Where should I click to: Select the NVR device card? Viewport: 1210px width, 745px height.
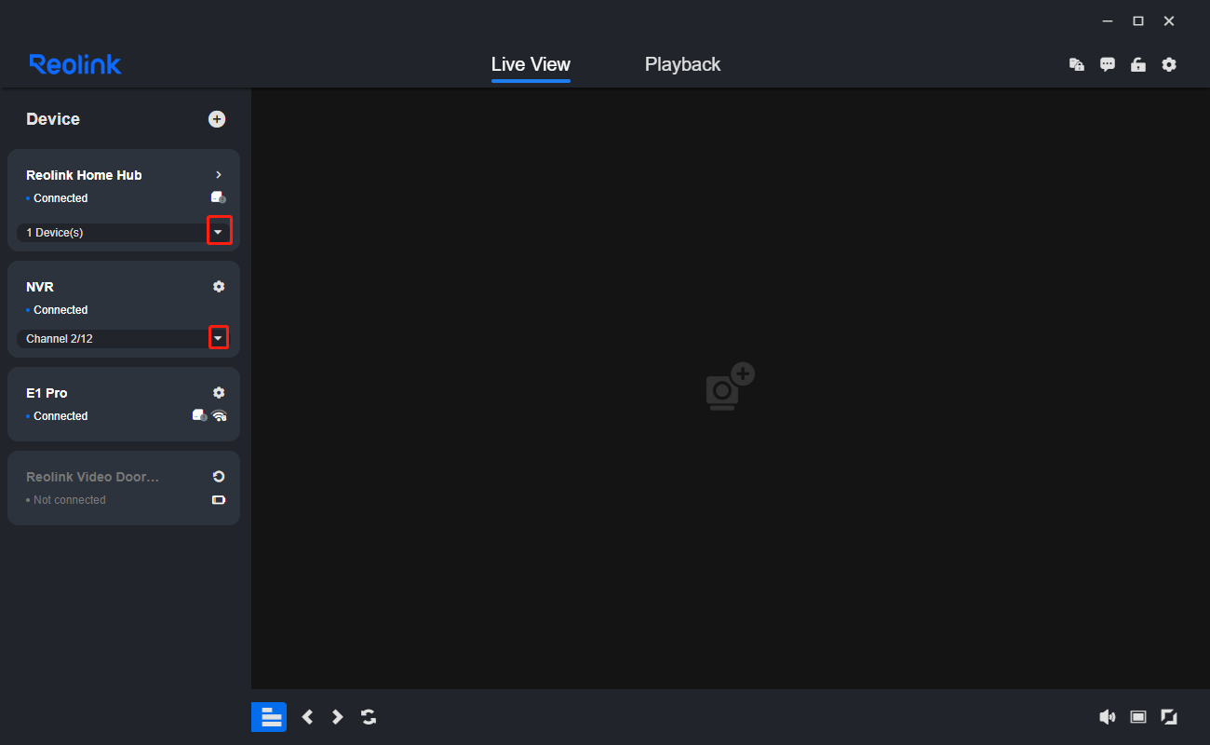point(124,309)
